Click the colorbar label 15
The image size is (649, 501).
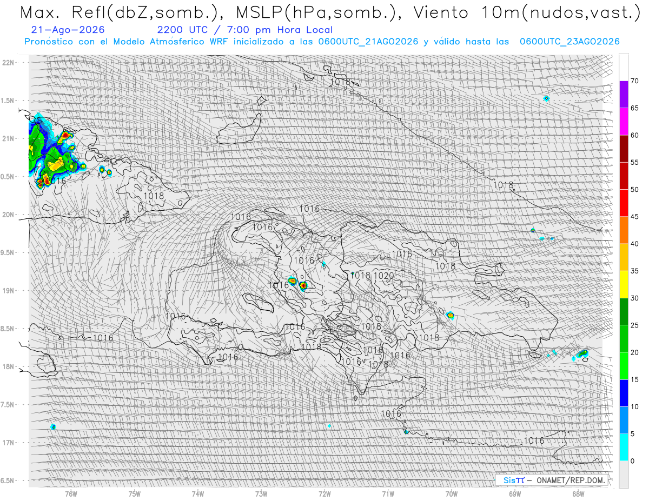point(634,379)
